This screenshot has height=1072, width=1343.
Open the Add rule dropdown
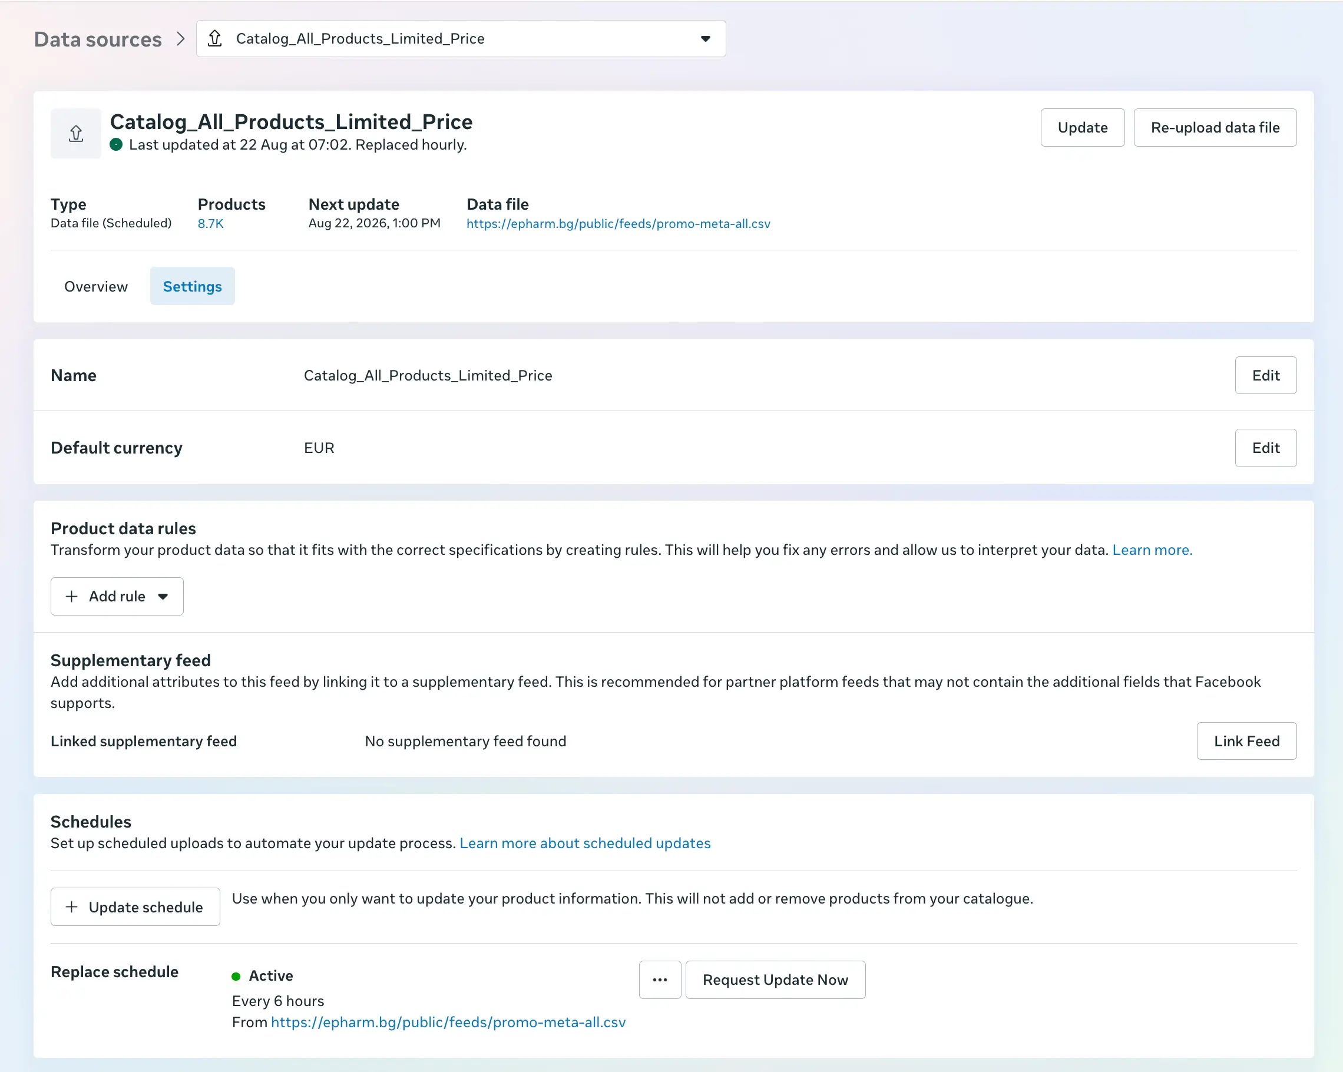[x=117, y=596]
